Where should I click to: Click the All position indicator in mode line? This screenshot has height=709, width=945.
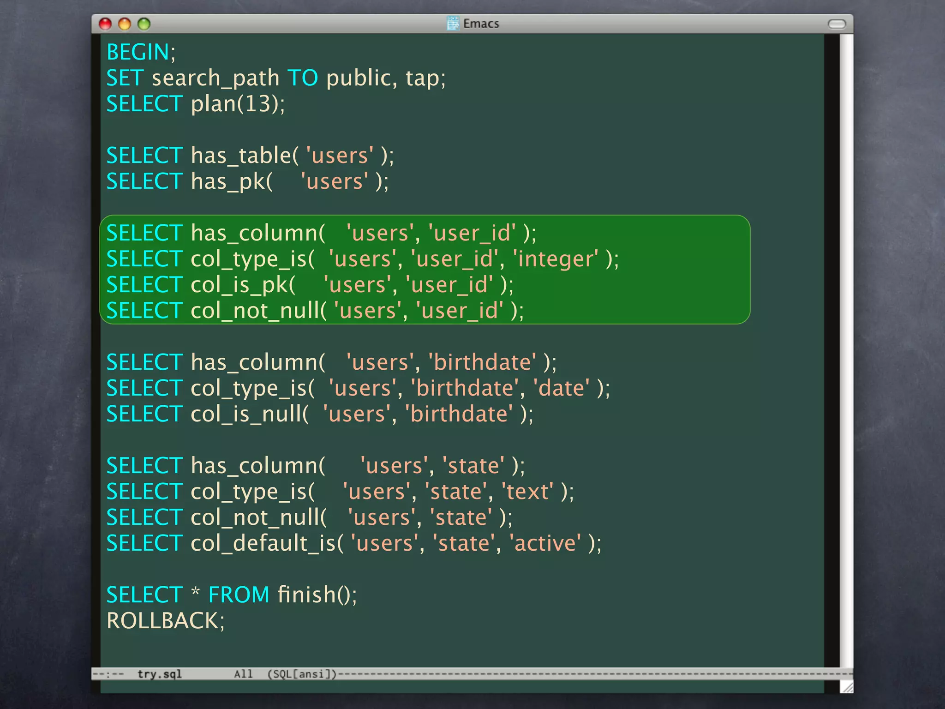pos(243,674)
